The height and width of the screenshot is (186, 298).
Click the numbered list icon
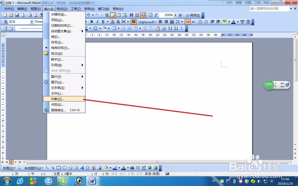click(201, 22)
